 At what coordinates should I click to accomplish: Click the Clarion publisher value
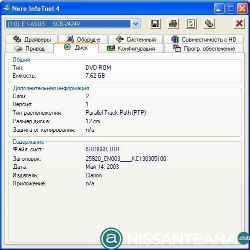[x=93, y=175]
